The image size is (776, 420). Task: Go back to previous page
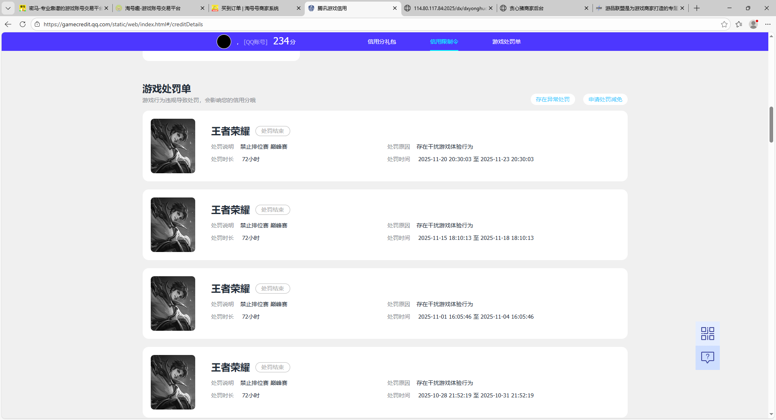pyautogui.click(x=8, y=24)
